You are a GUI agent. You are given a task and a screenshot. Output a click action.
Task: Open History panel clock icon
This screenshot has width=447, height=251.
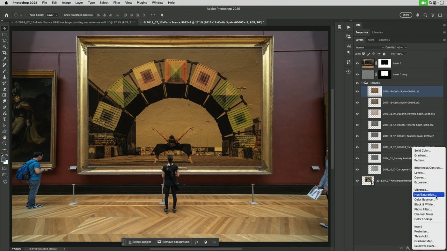[x=349, y=71]
